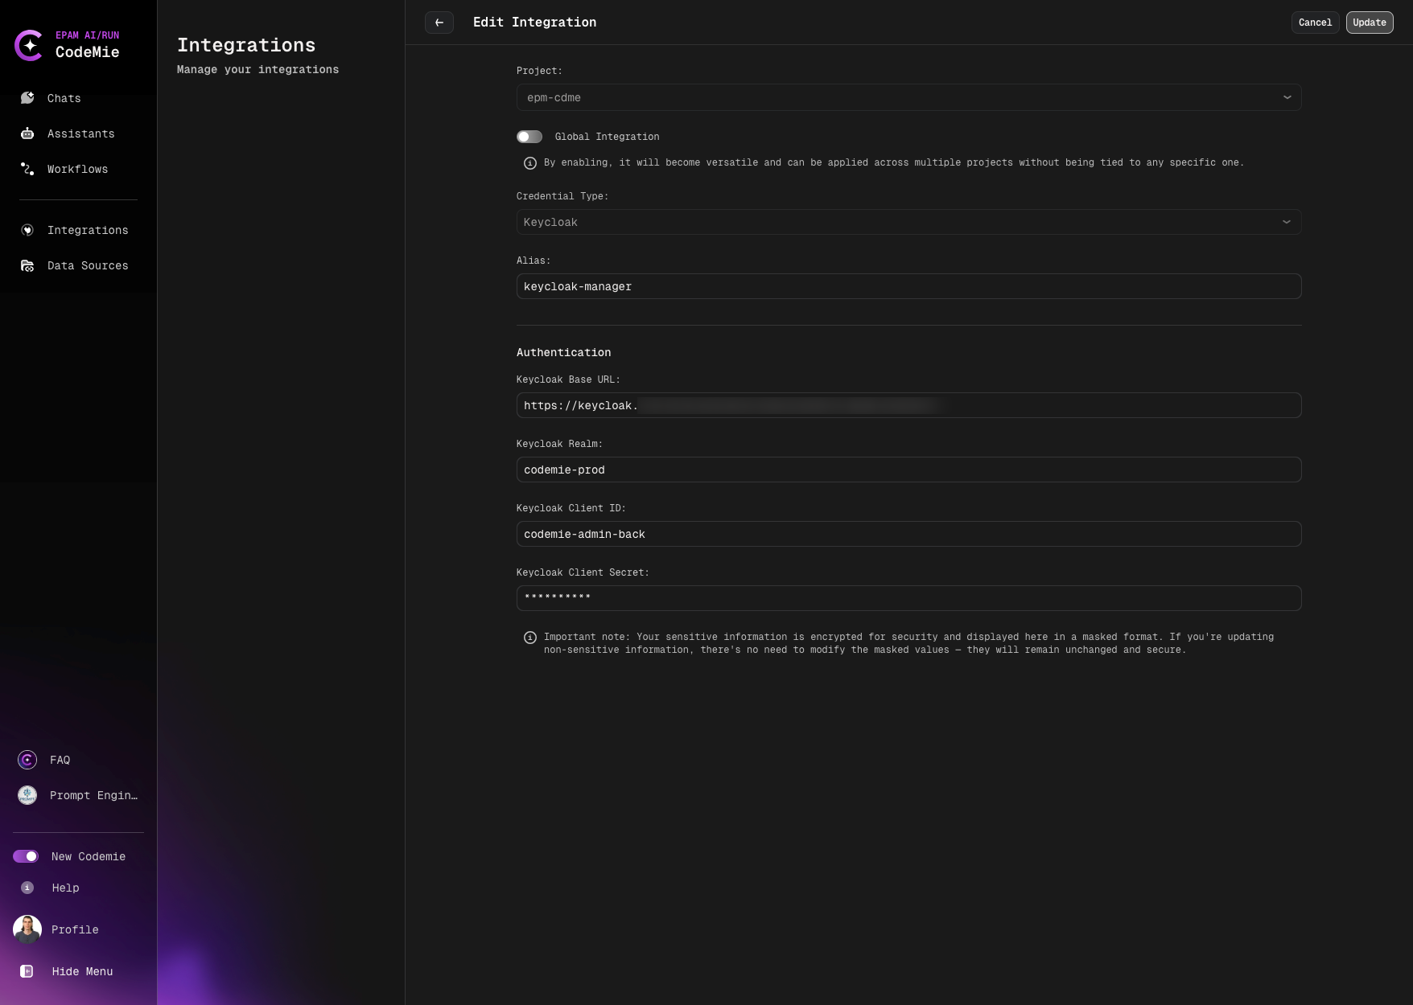Open the Chats section

point(63,98)
